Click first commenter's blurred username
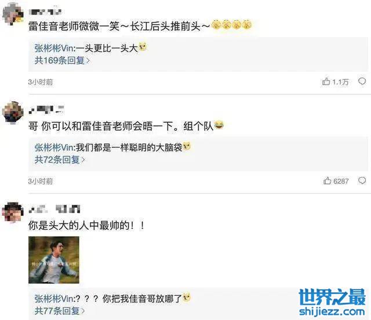This screenshot has height=320, width=371. pyautogui.click(x=45, y=12)
